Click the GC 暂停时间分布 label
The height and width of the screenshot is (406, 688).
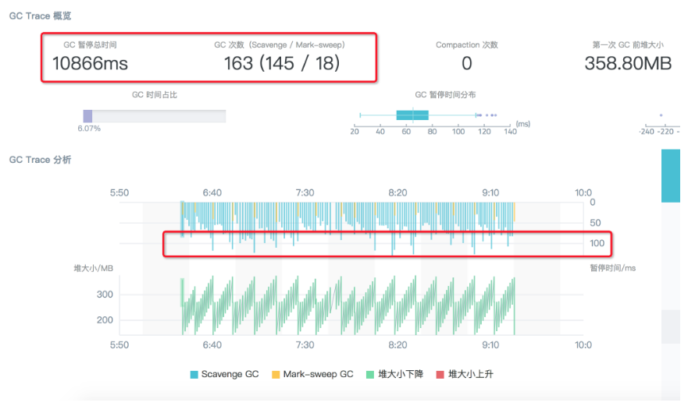(445, 94)
